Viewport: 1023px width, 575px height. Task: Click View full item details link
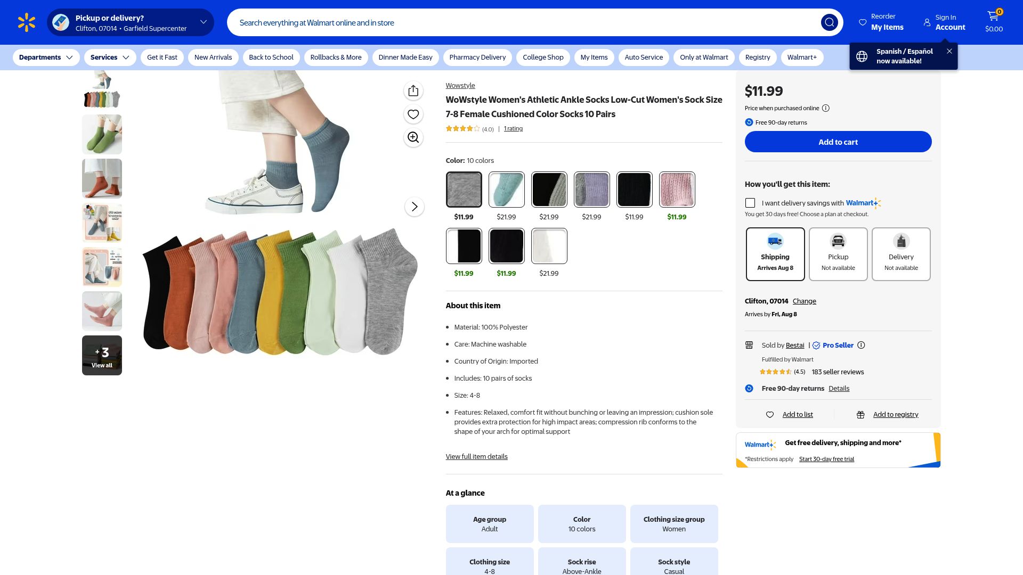[x=477, y=457]
